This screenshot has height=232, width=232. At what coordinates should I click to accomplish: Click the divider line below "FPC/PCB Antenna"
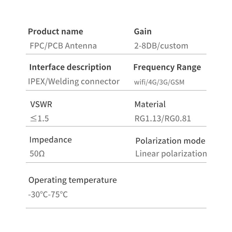(x=116, y=54)
